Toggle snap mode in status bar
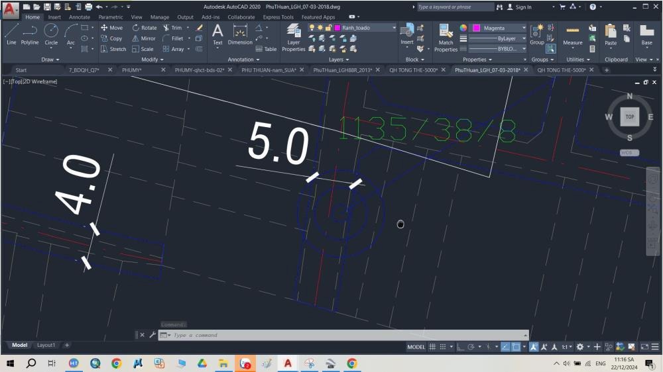 point(443,347)
